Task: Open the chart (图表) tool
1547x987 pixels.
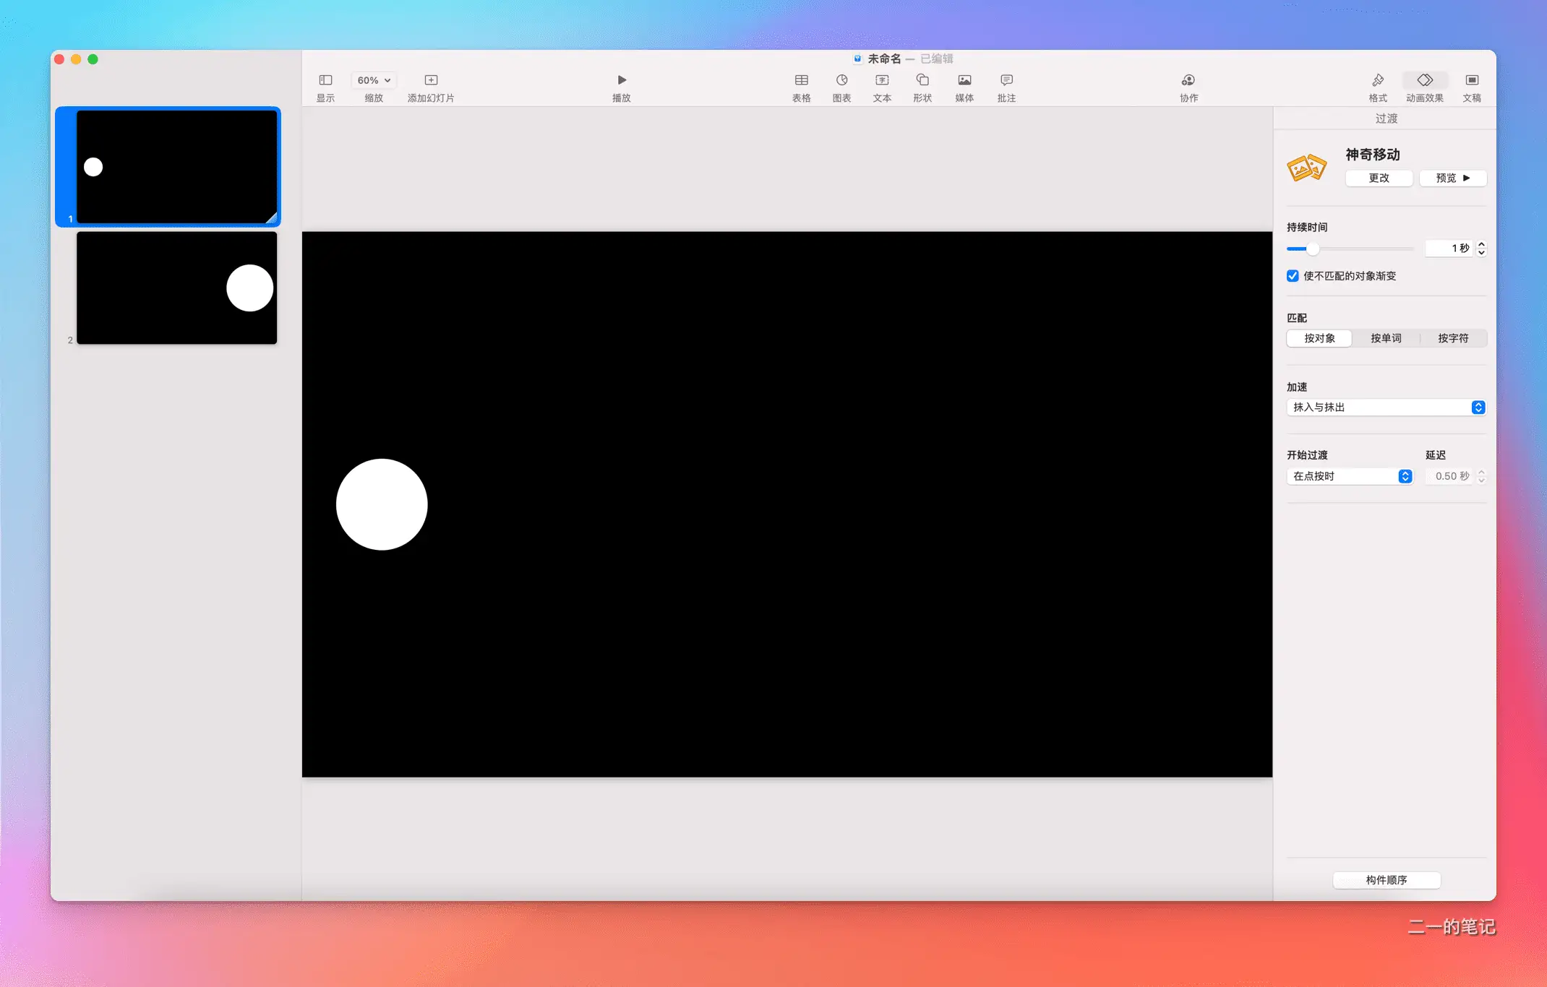Action: click(841, 80)
